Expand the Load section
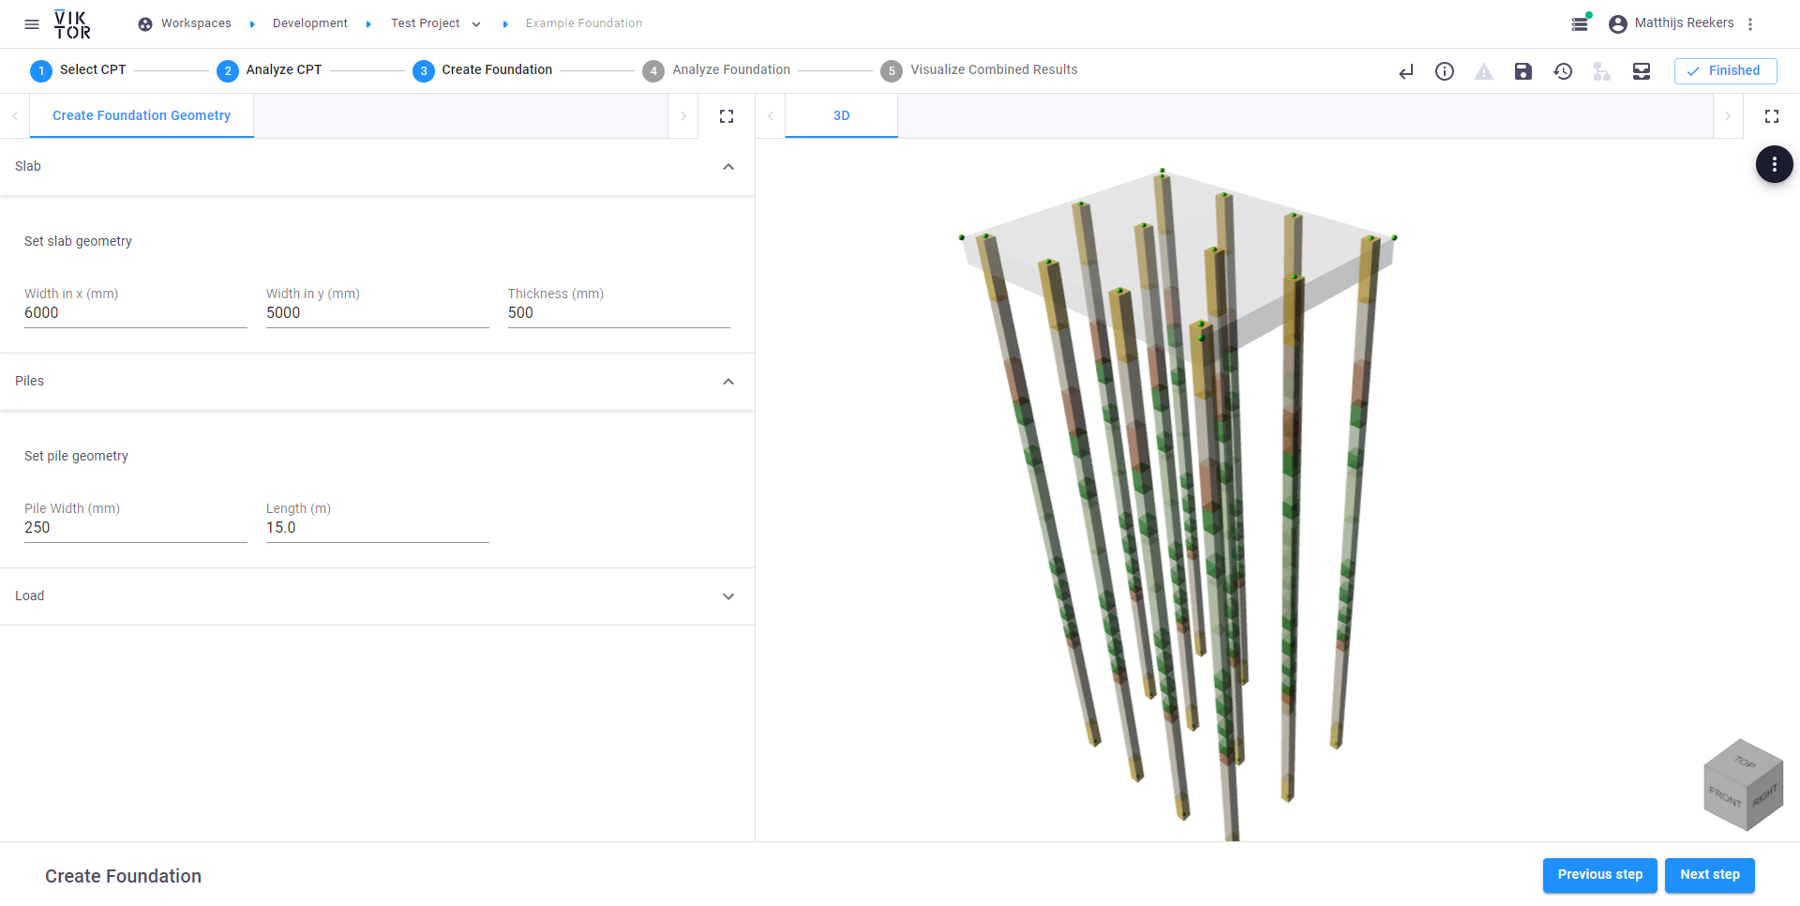This screenshot has width=1800, height=906. pos(728,596)
